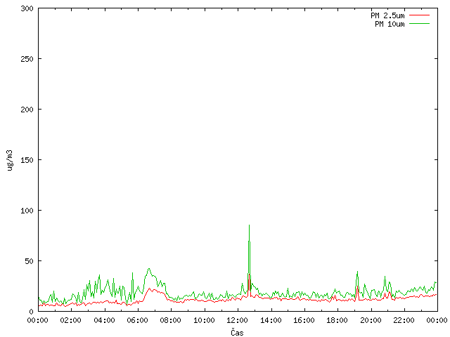Screen dimensions: 450x337
Task: Click the 100 y-axis label
Action: (x=27, y=211)
